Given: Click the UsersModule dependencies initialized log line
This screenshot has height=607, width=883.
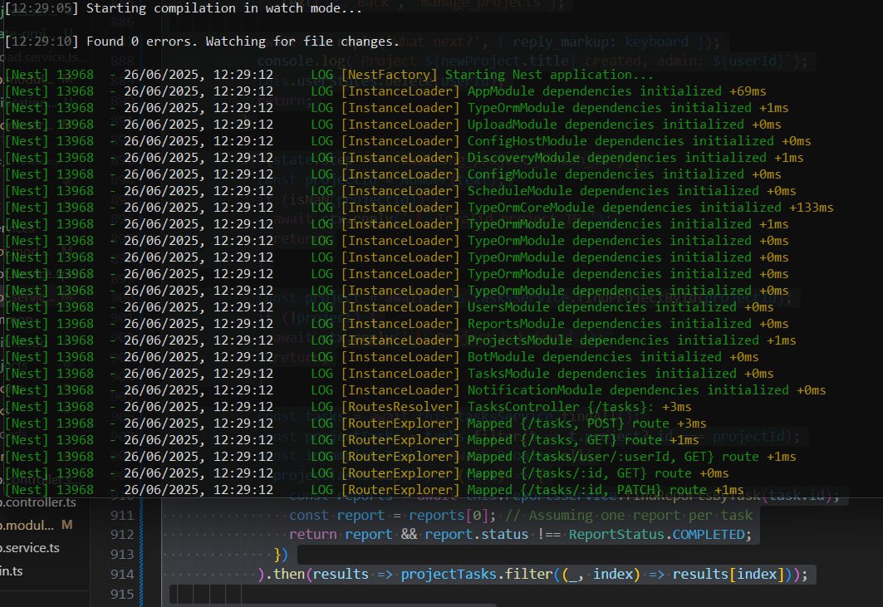Looking at the screenshot, I should (x=389, y=307).
